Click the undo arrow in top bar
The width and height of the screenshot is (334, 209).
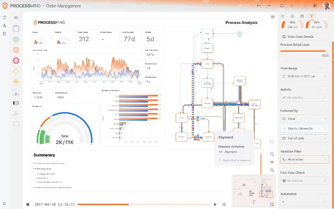click(x=259, y=6)
